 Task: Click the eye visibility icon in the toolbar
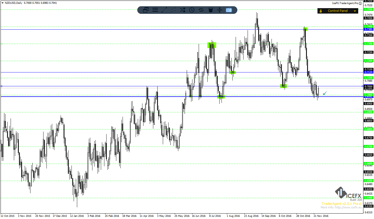point(201,10)
